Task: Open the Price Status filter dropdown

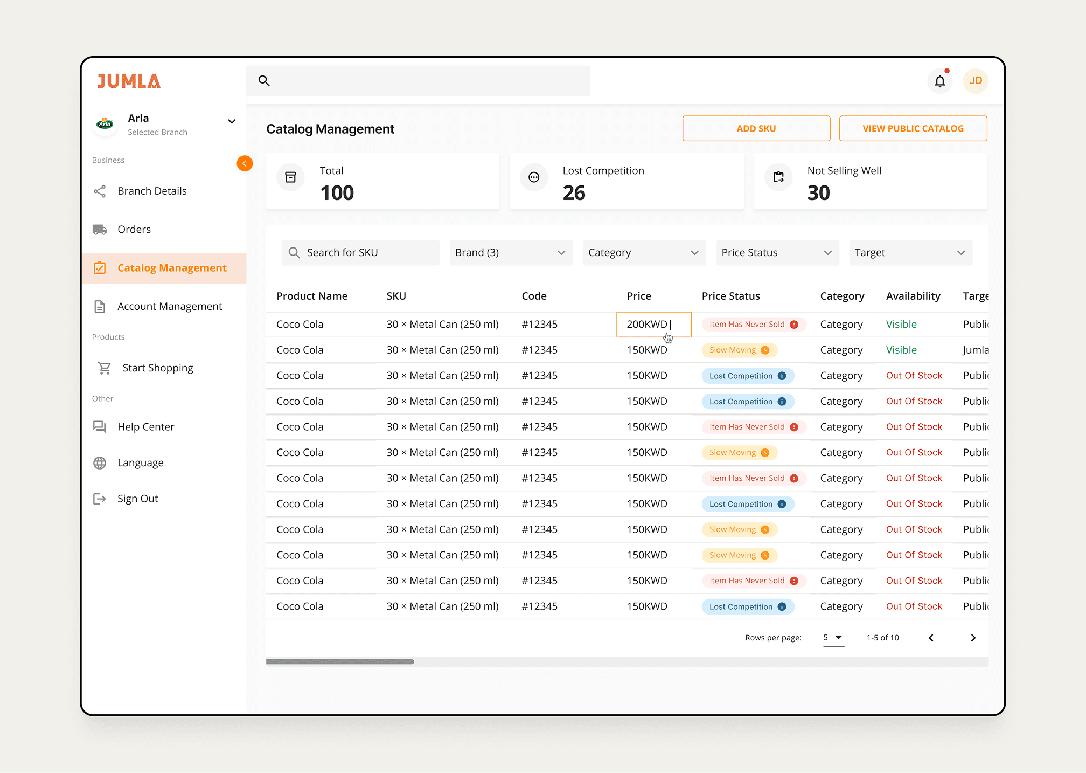Action: pos(777,253)
